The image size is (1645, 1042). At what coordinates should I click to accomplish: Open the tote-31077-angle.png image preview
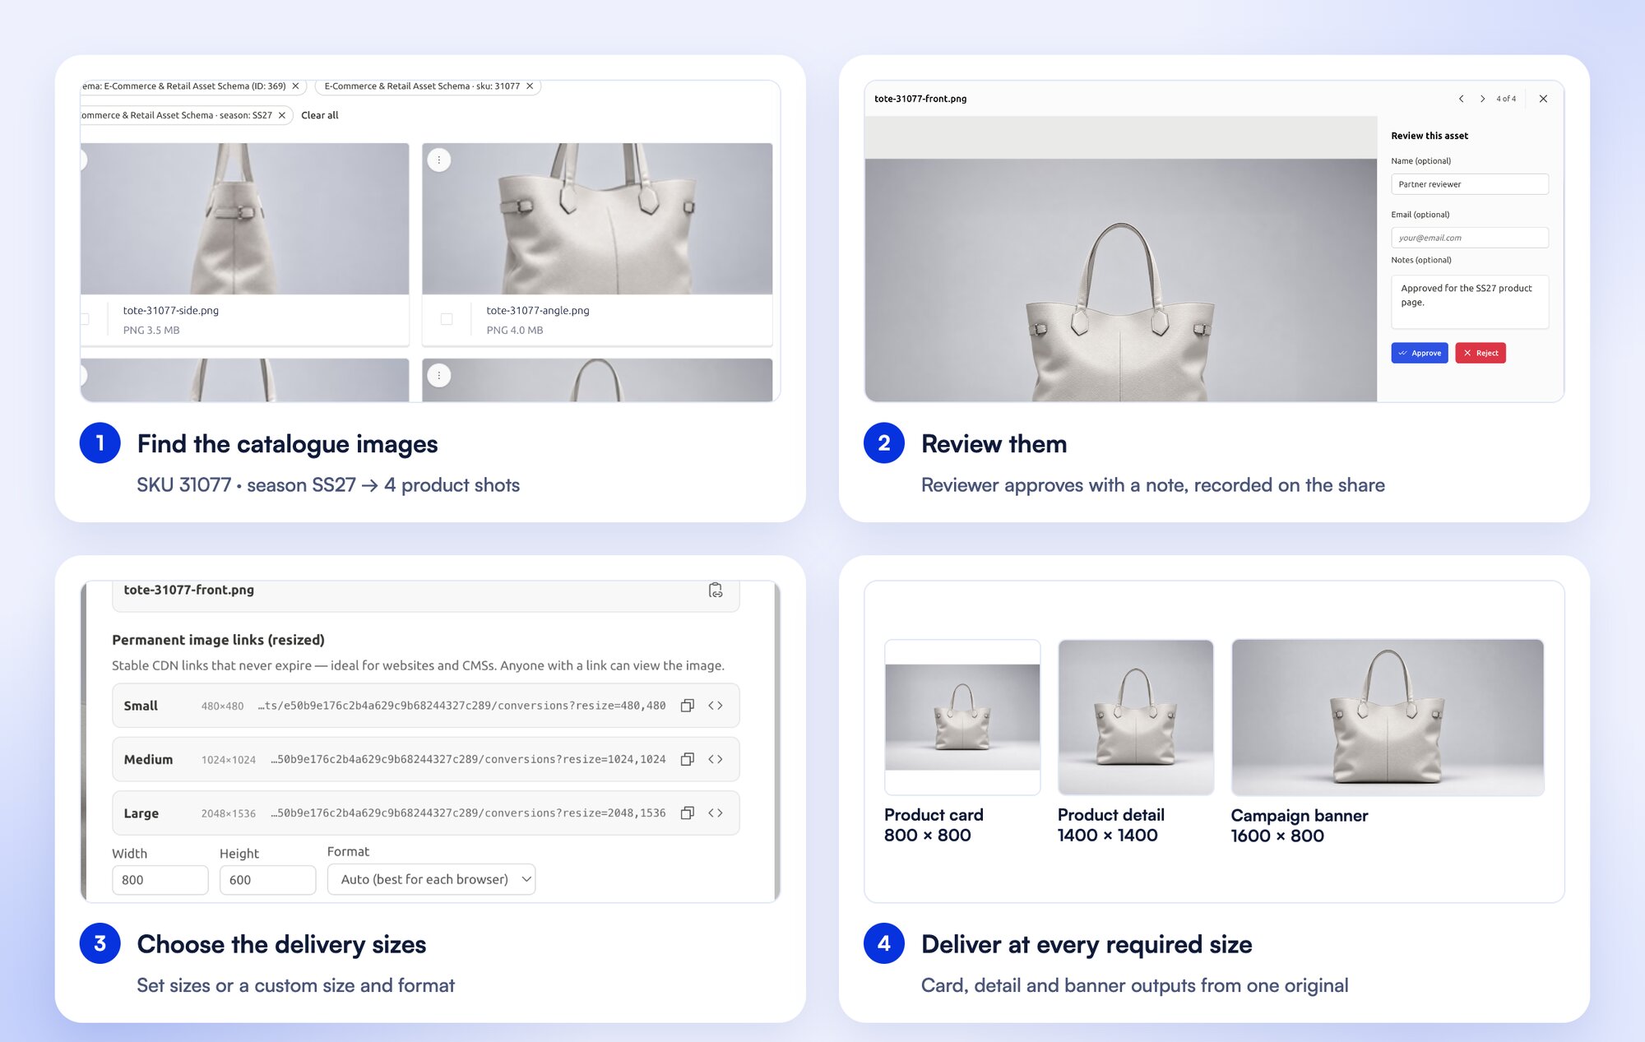597,219
